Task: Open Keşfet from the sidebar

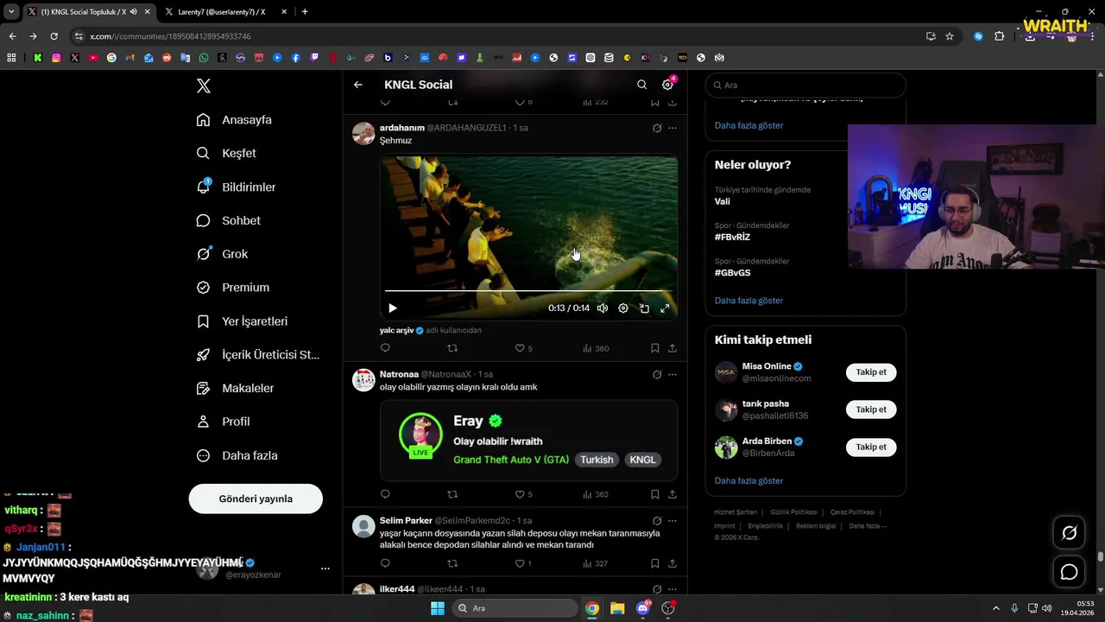Action: [x=226, y=153]
